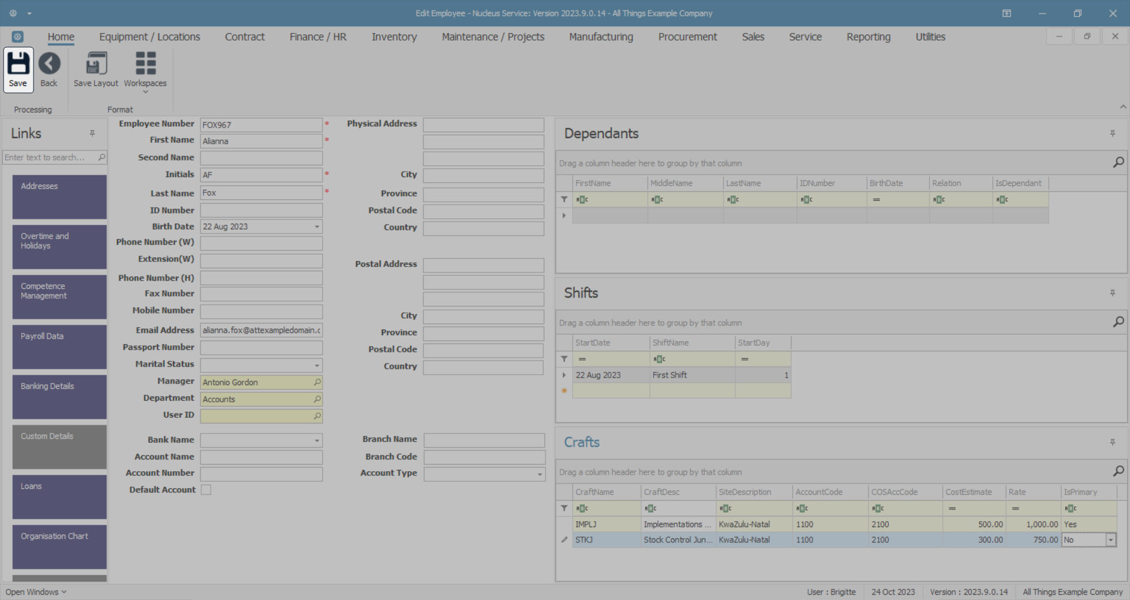The height and width of the screenshot is (600, 1130).
Task: Click the Save Layout icon
Action: (x=96, y=64)
